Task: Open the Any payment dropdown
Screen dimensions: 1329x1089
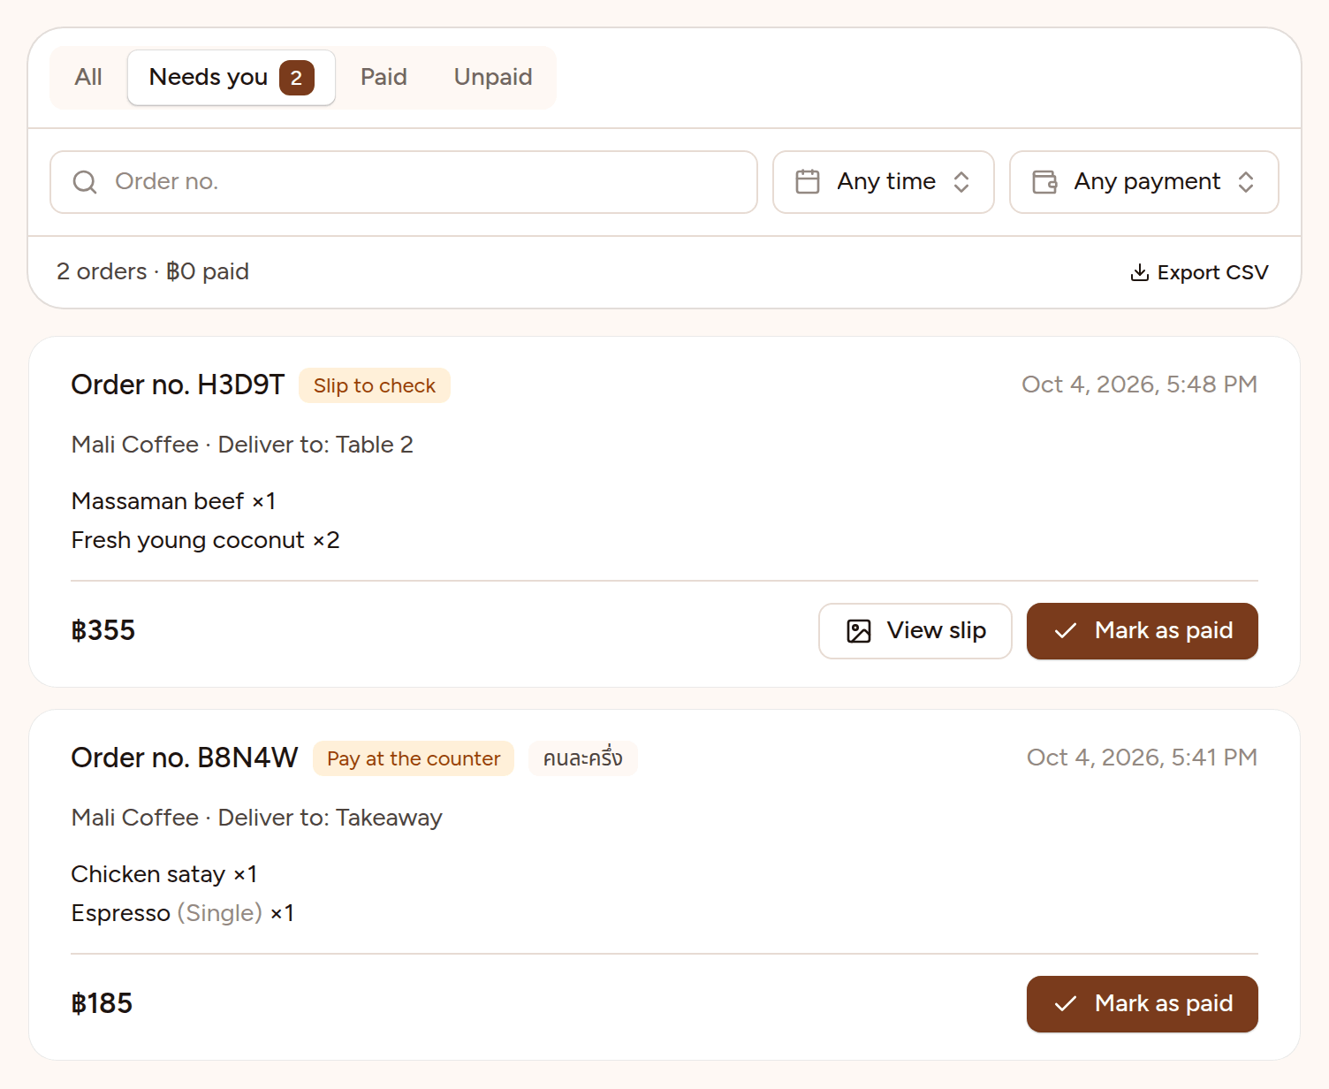Action: coord(1144,182)
